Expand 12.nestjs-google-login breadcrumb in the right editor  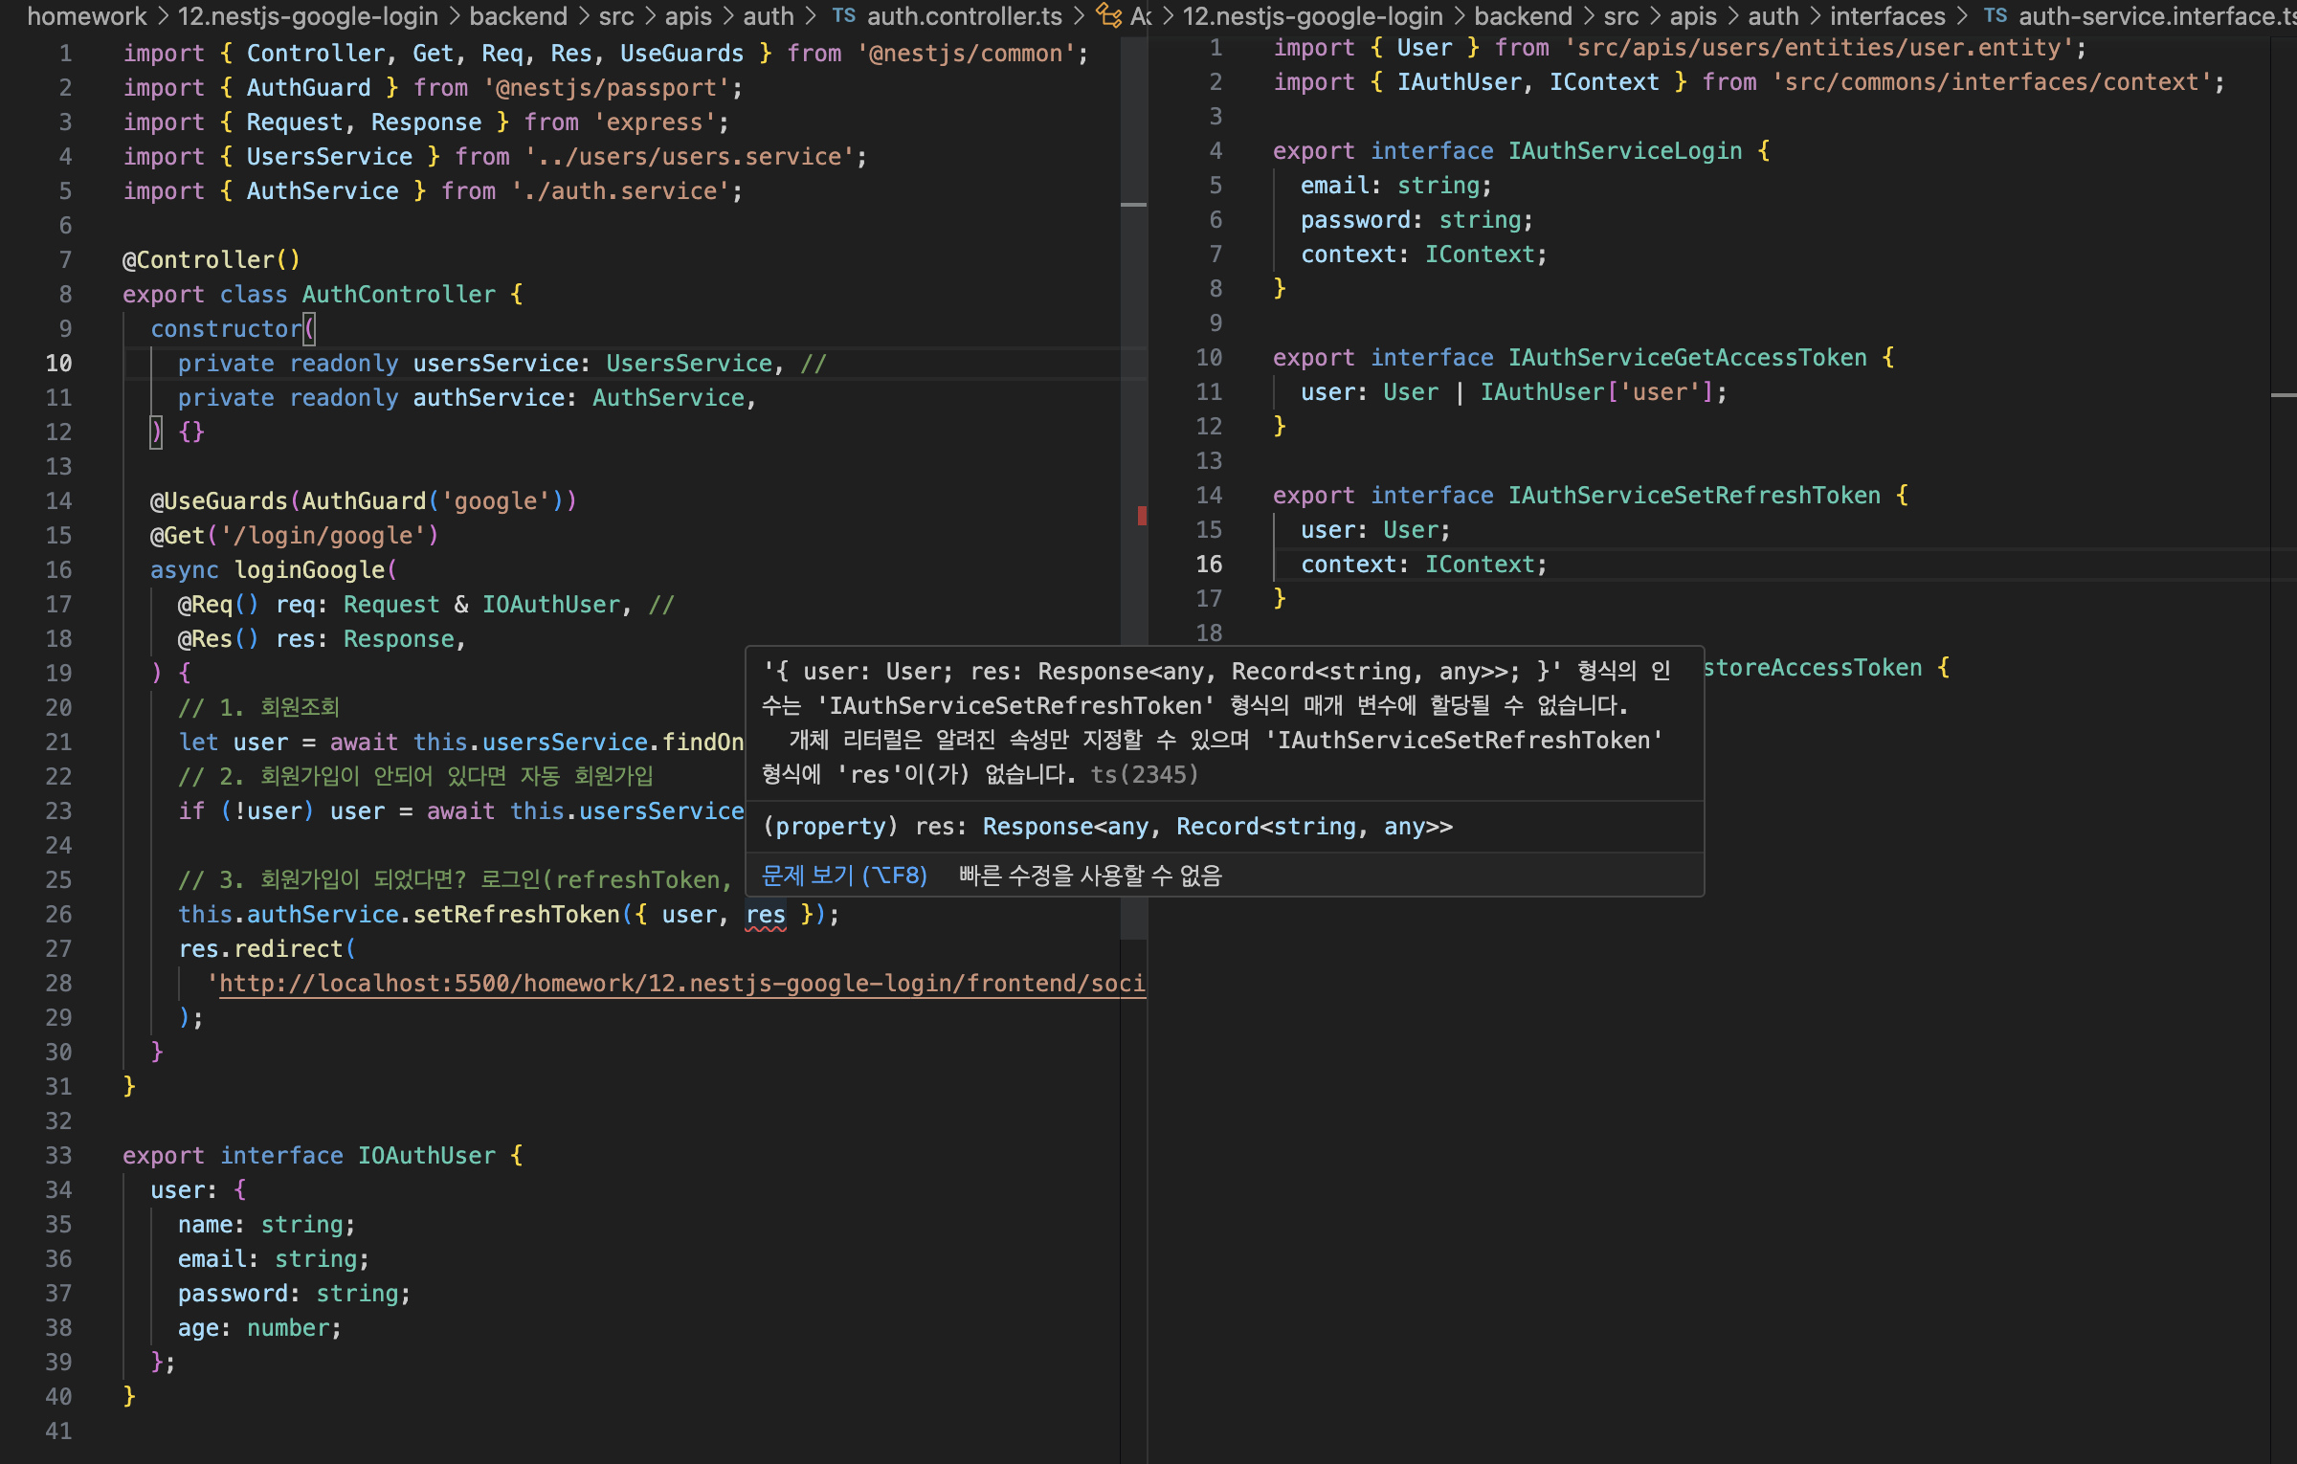point(1312,16)
